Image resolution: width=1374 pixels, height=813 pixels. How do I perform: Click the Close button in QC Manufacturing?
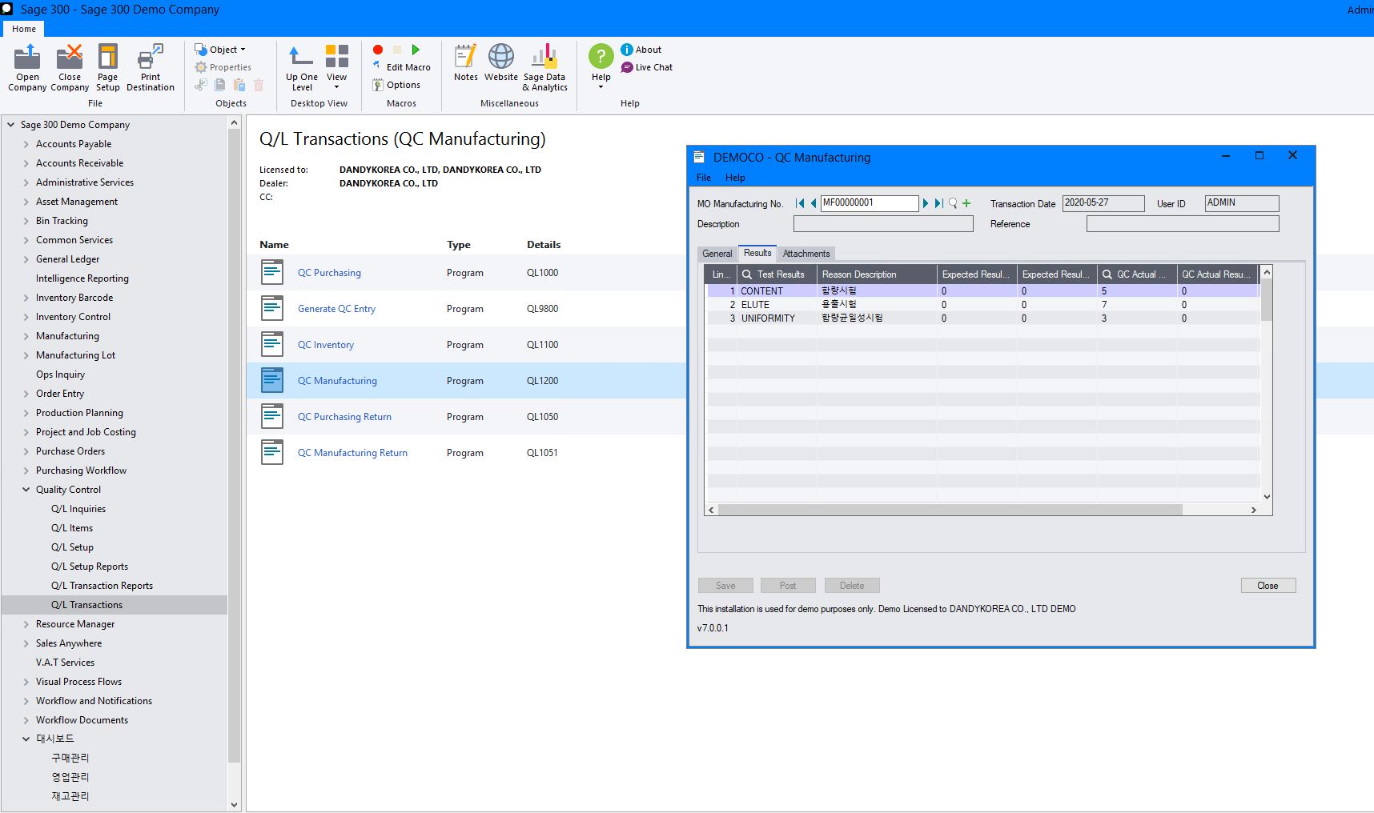(1268, 586)
